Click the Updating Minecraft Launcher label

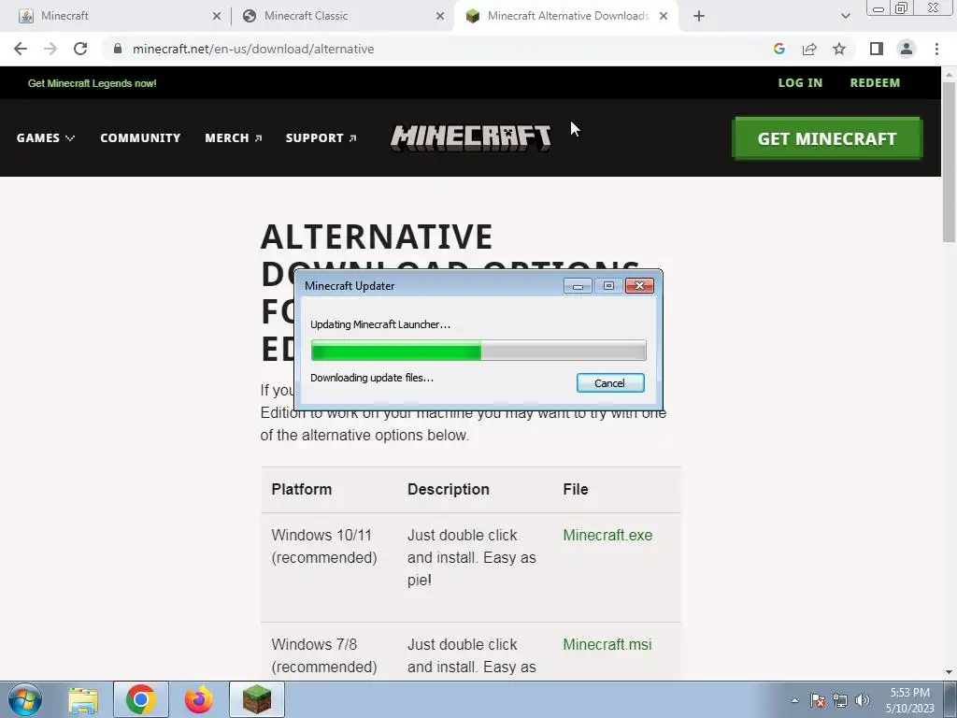(380, 324)
